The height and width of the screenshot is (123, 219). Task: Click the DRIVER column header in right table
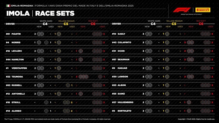[x=117, y=24]
